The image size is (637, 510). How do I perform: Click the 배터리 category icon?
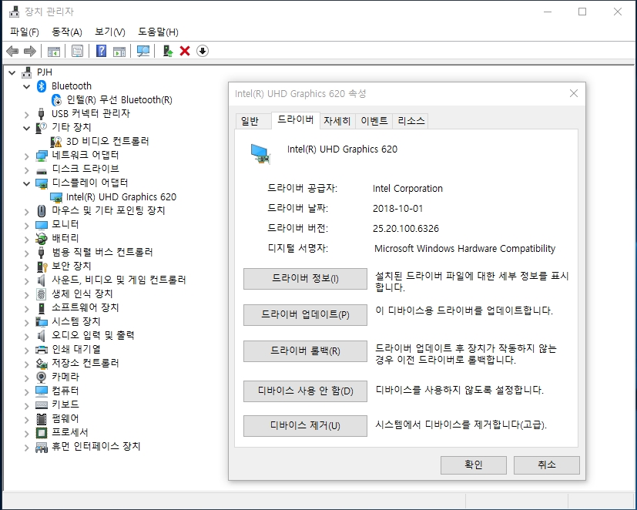coord(42,238)
